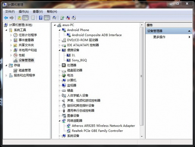
Task: Select Atheros AR9285 Wireless Network Adapter
Action: [103, 126]
